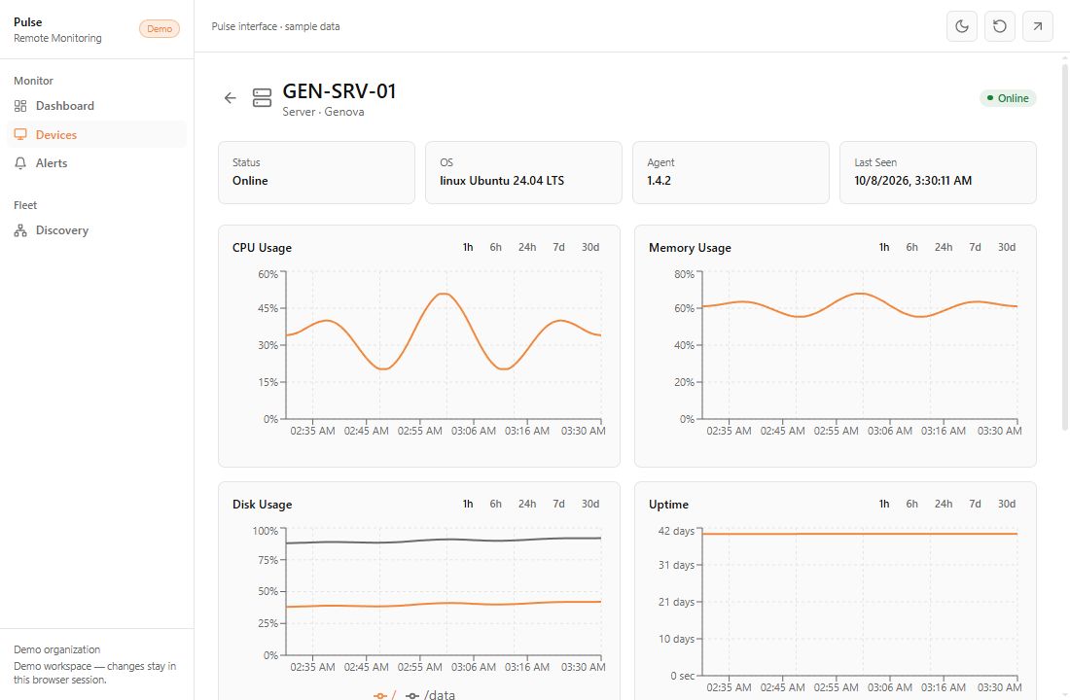The image size is (1070, 700).
Task: Click the Disk Usage chart title
Action: click(x=262, y=505)
